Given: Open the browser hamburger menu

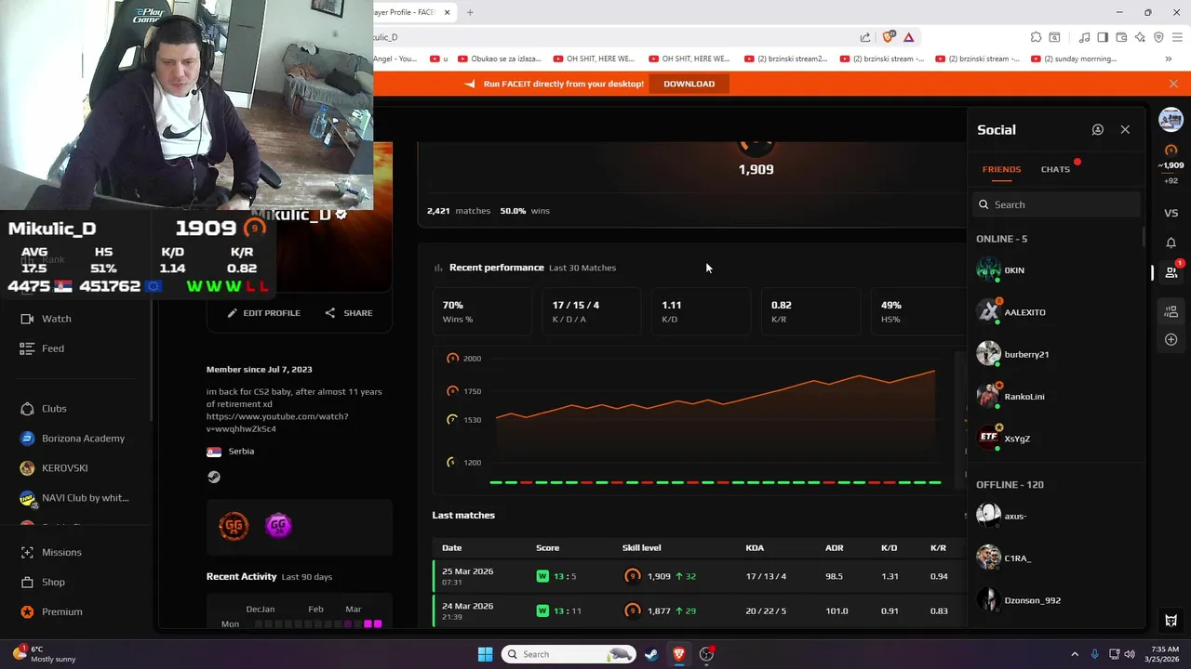Looking at the screenshot, I should (1178, 37).
